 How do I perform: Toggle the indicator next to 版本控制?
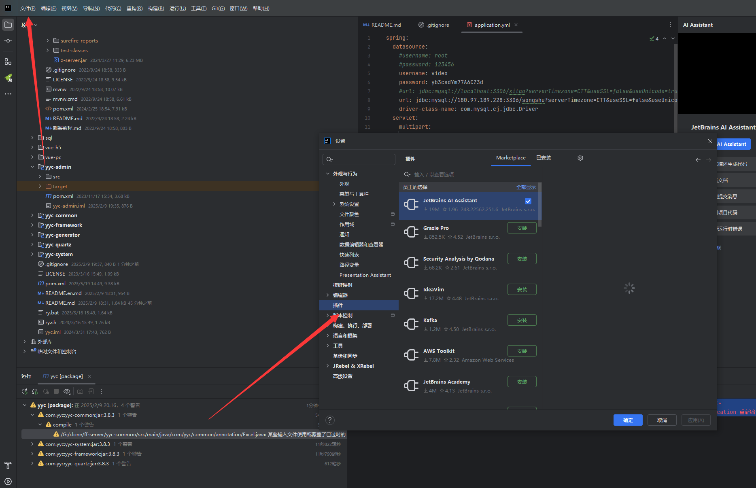coord(392,315)
